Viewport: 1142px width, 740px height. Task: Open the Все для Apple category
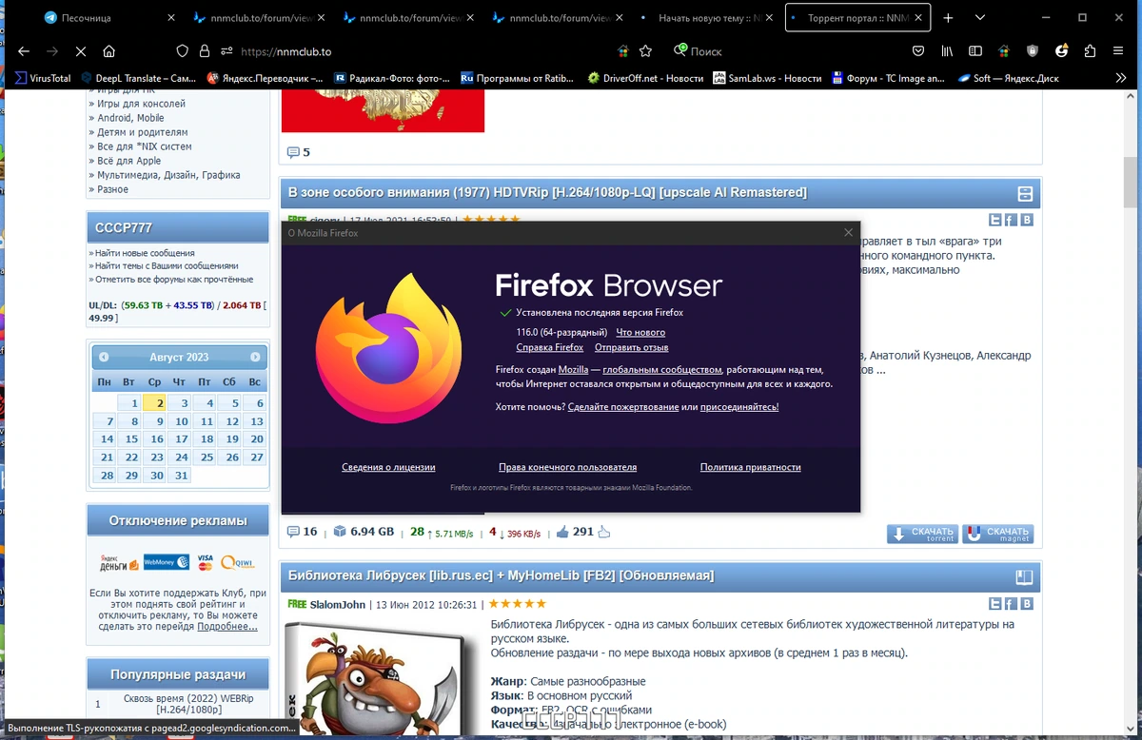(129, 161)
